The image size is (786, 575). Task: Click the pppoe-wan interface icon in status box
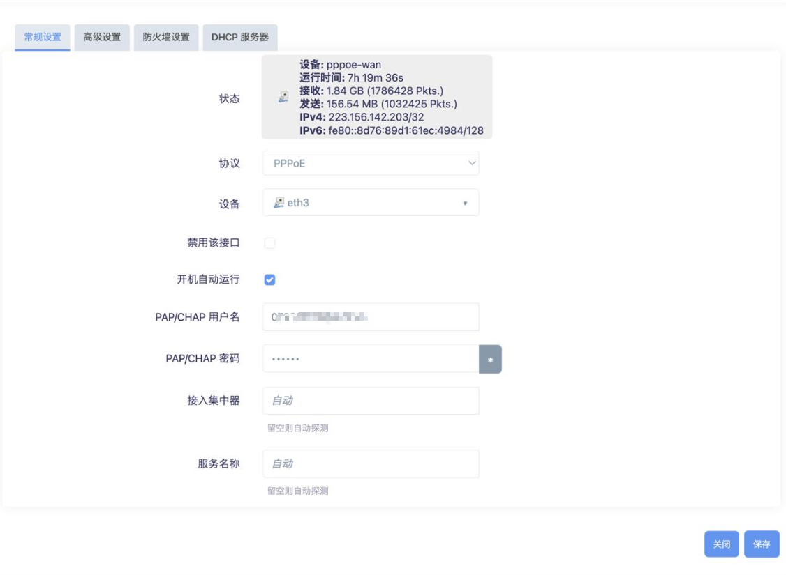[283, 98]
